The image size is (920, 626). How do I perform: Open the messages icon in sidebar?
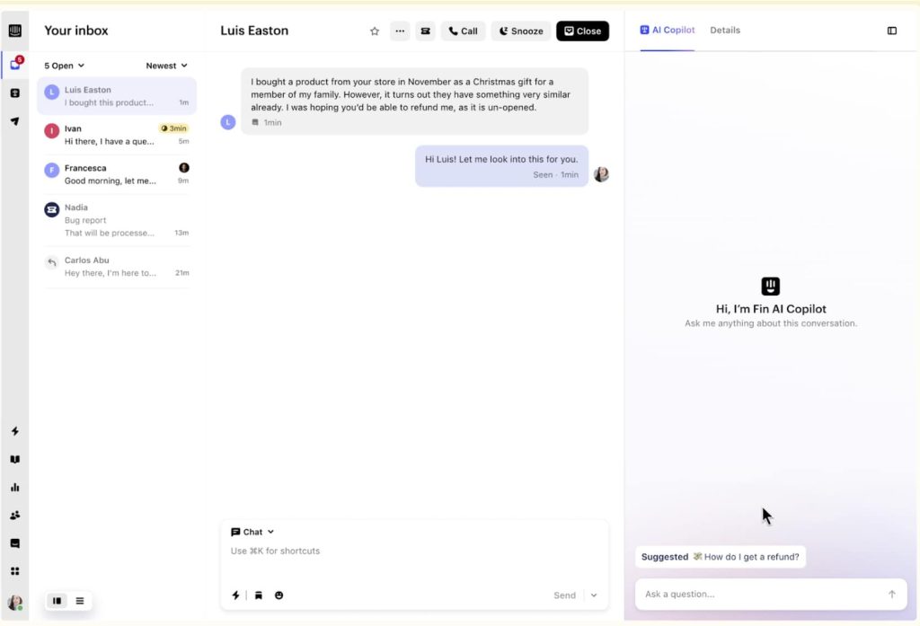click(x=15, y=543)
